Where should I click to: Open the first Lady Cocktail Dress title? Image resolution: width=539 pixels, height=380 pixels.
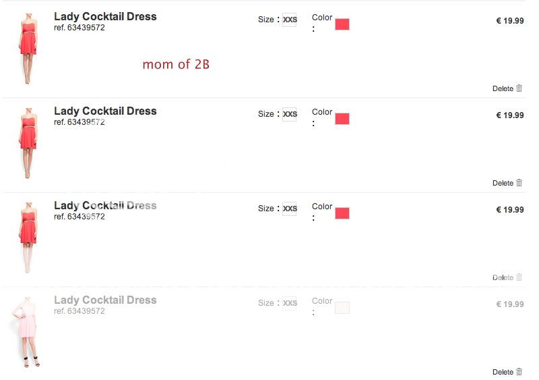point(105,16)
